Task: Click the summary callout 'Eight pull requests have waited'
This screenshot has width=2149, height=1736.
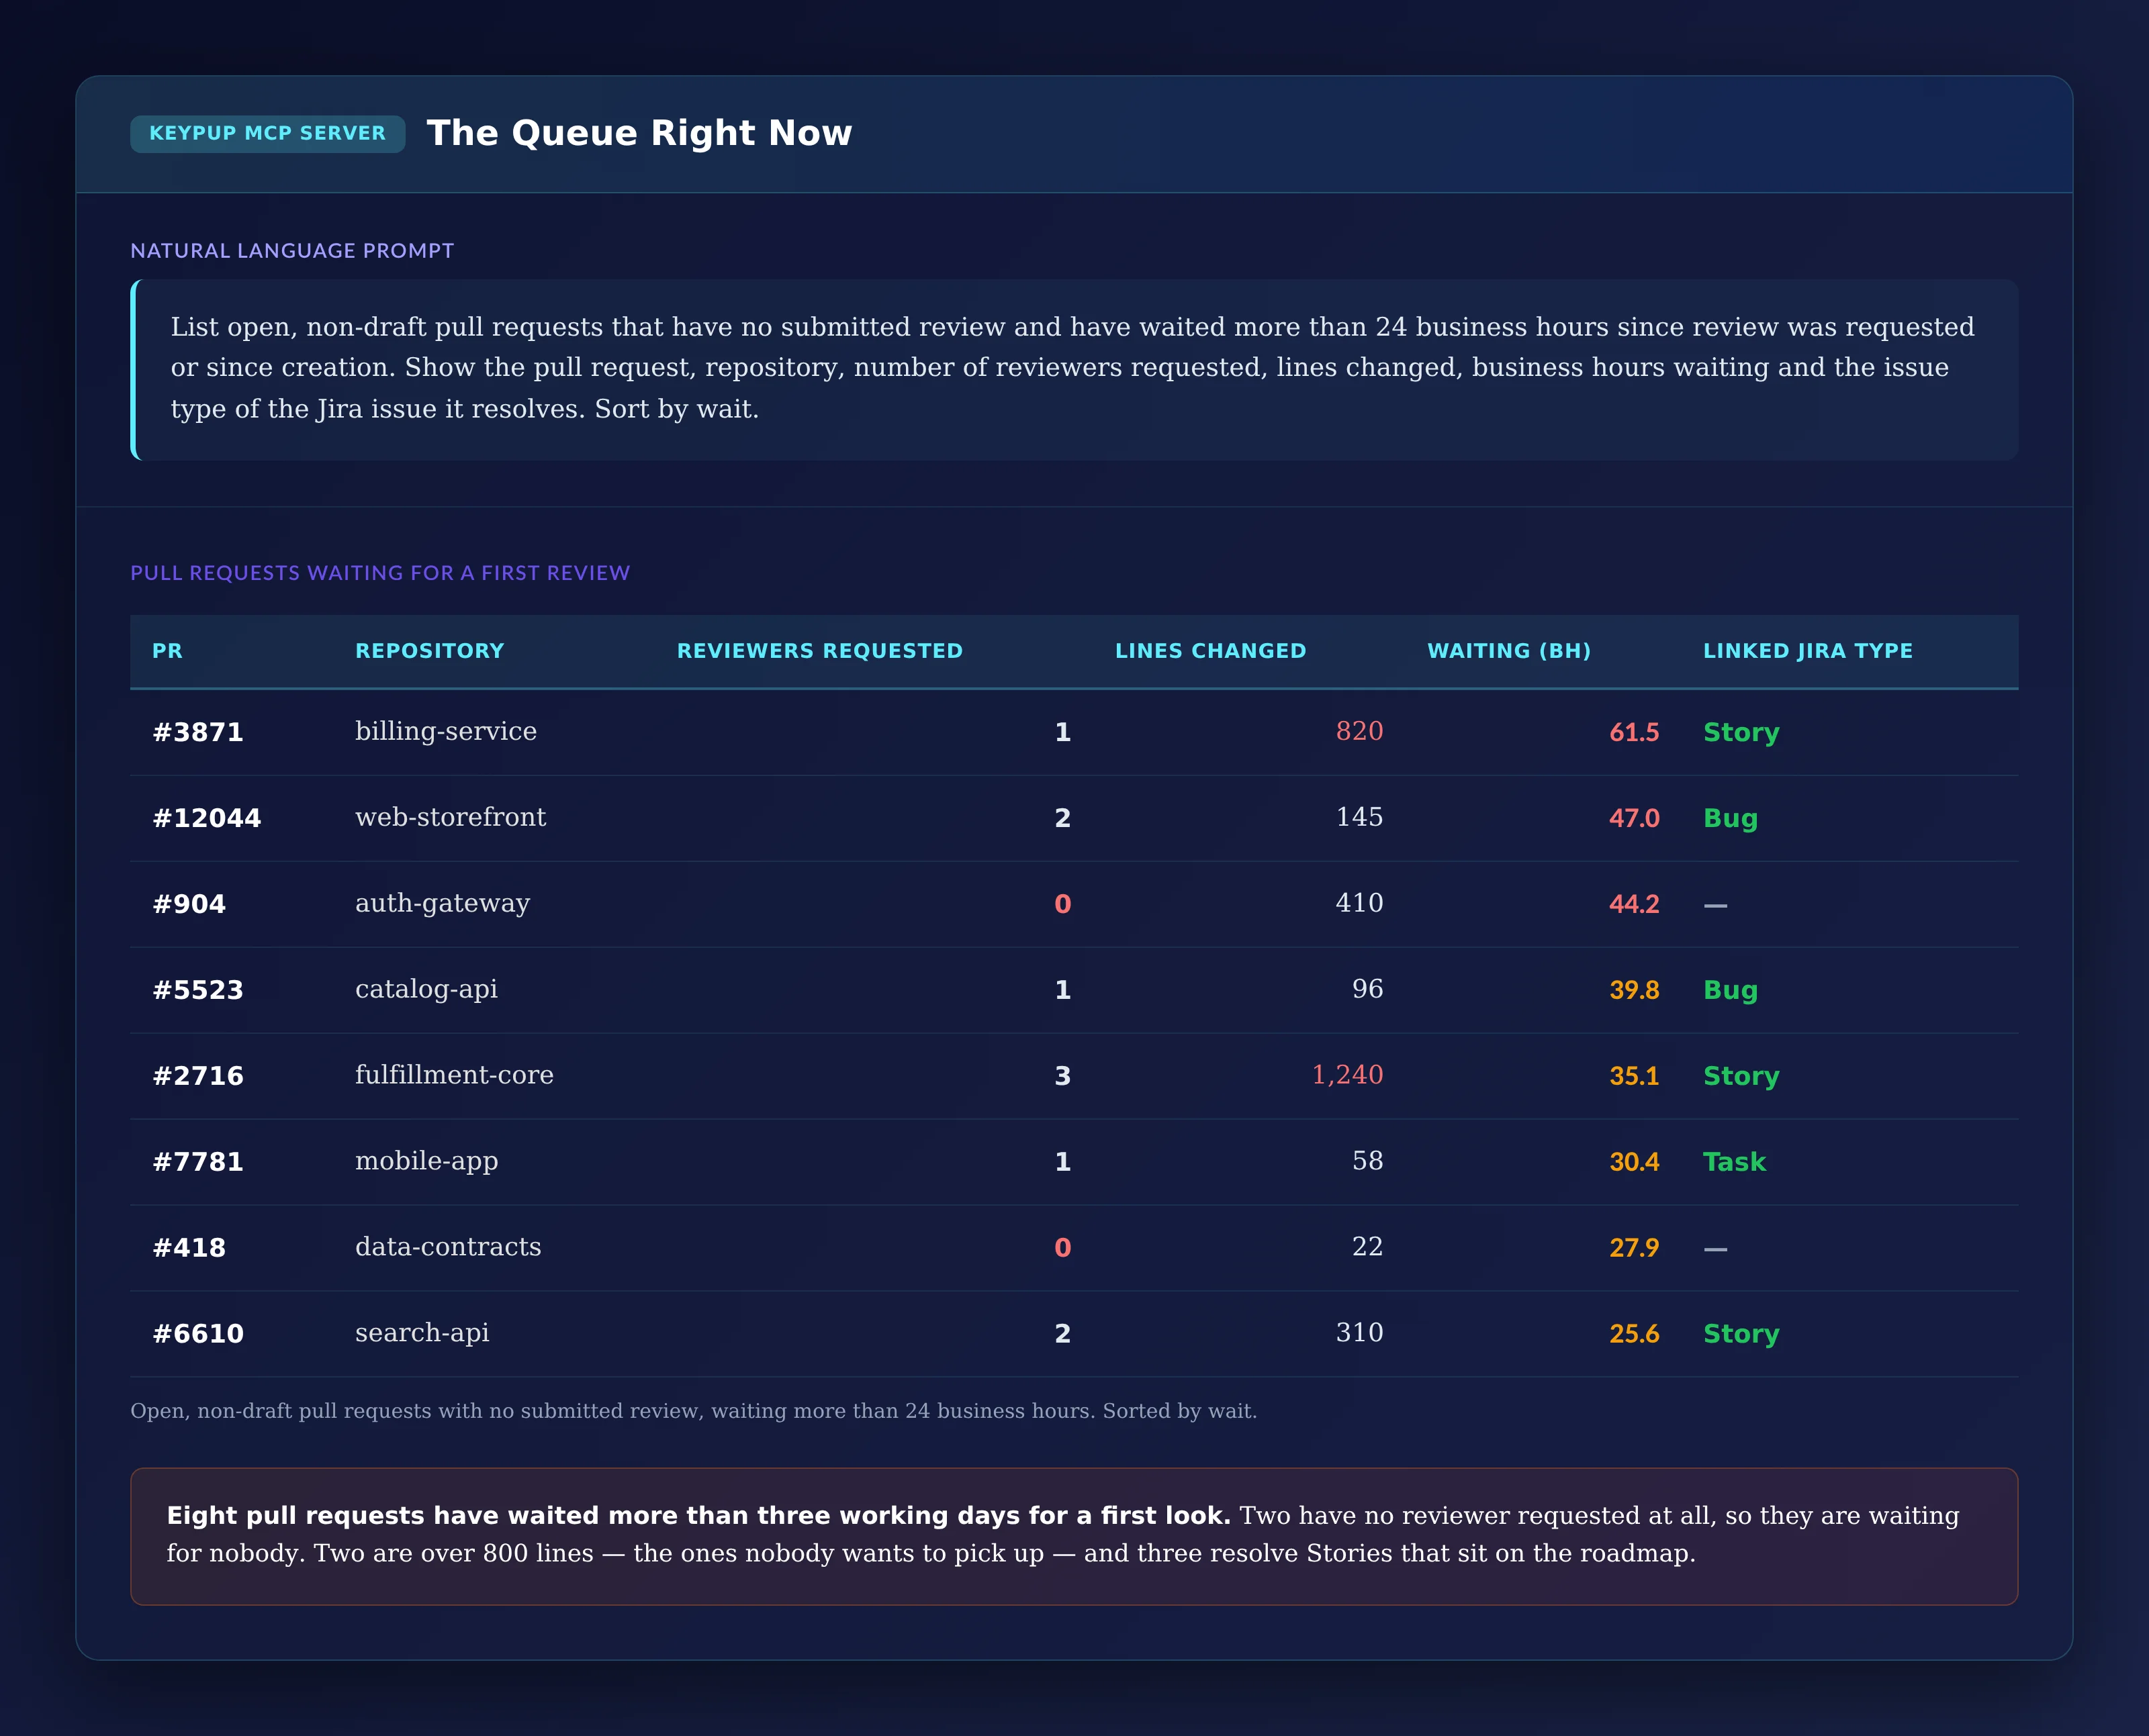Action: tap(1074, 1536)
